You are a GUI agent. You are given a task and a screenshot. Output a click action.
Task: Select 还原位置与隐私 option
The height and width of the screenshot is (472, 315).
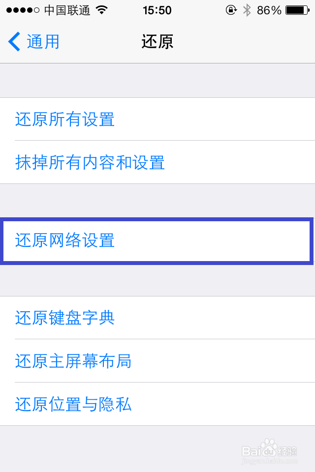pyautogui.click(x=72, y=405)
